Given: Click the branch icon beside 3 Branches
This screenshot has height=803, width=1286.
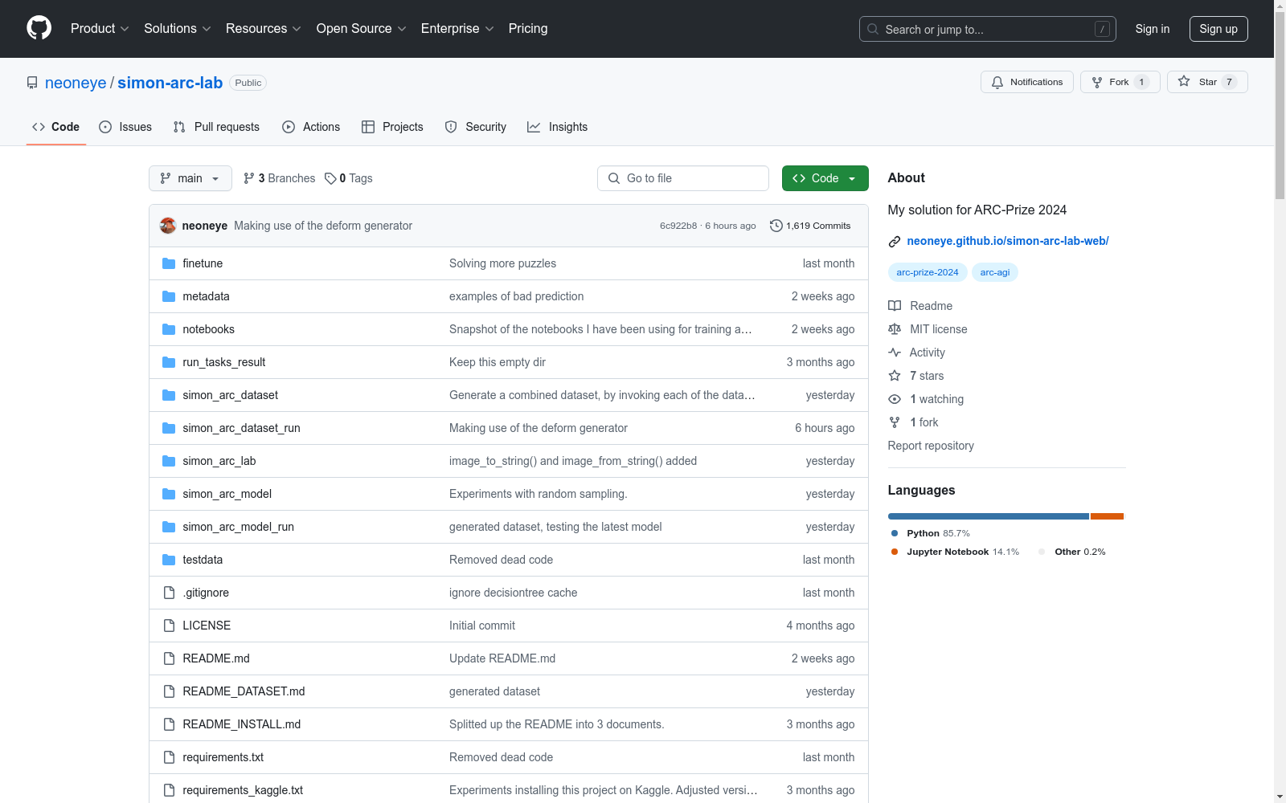Looking at the screenshot, I should point(249,178).
